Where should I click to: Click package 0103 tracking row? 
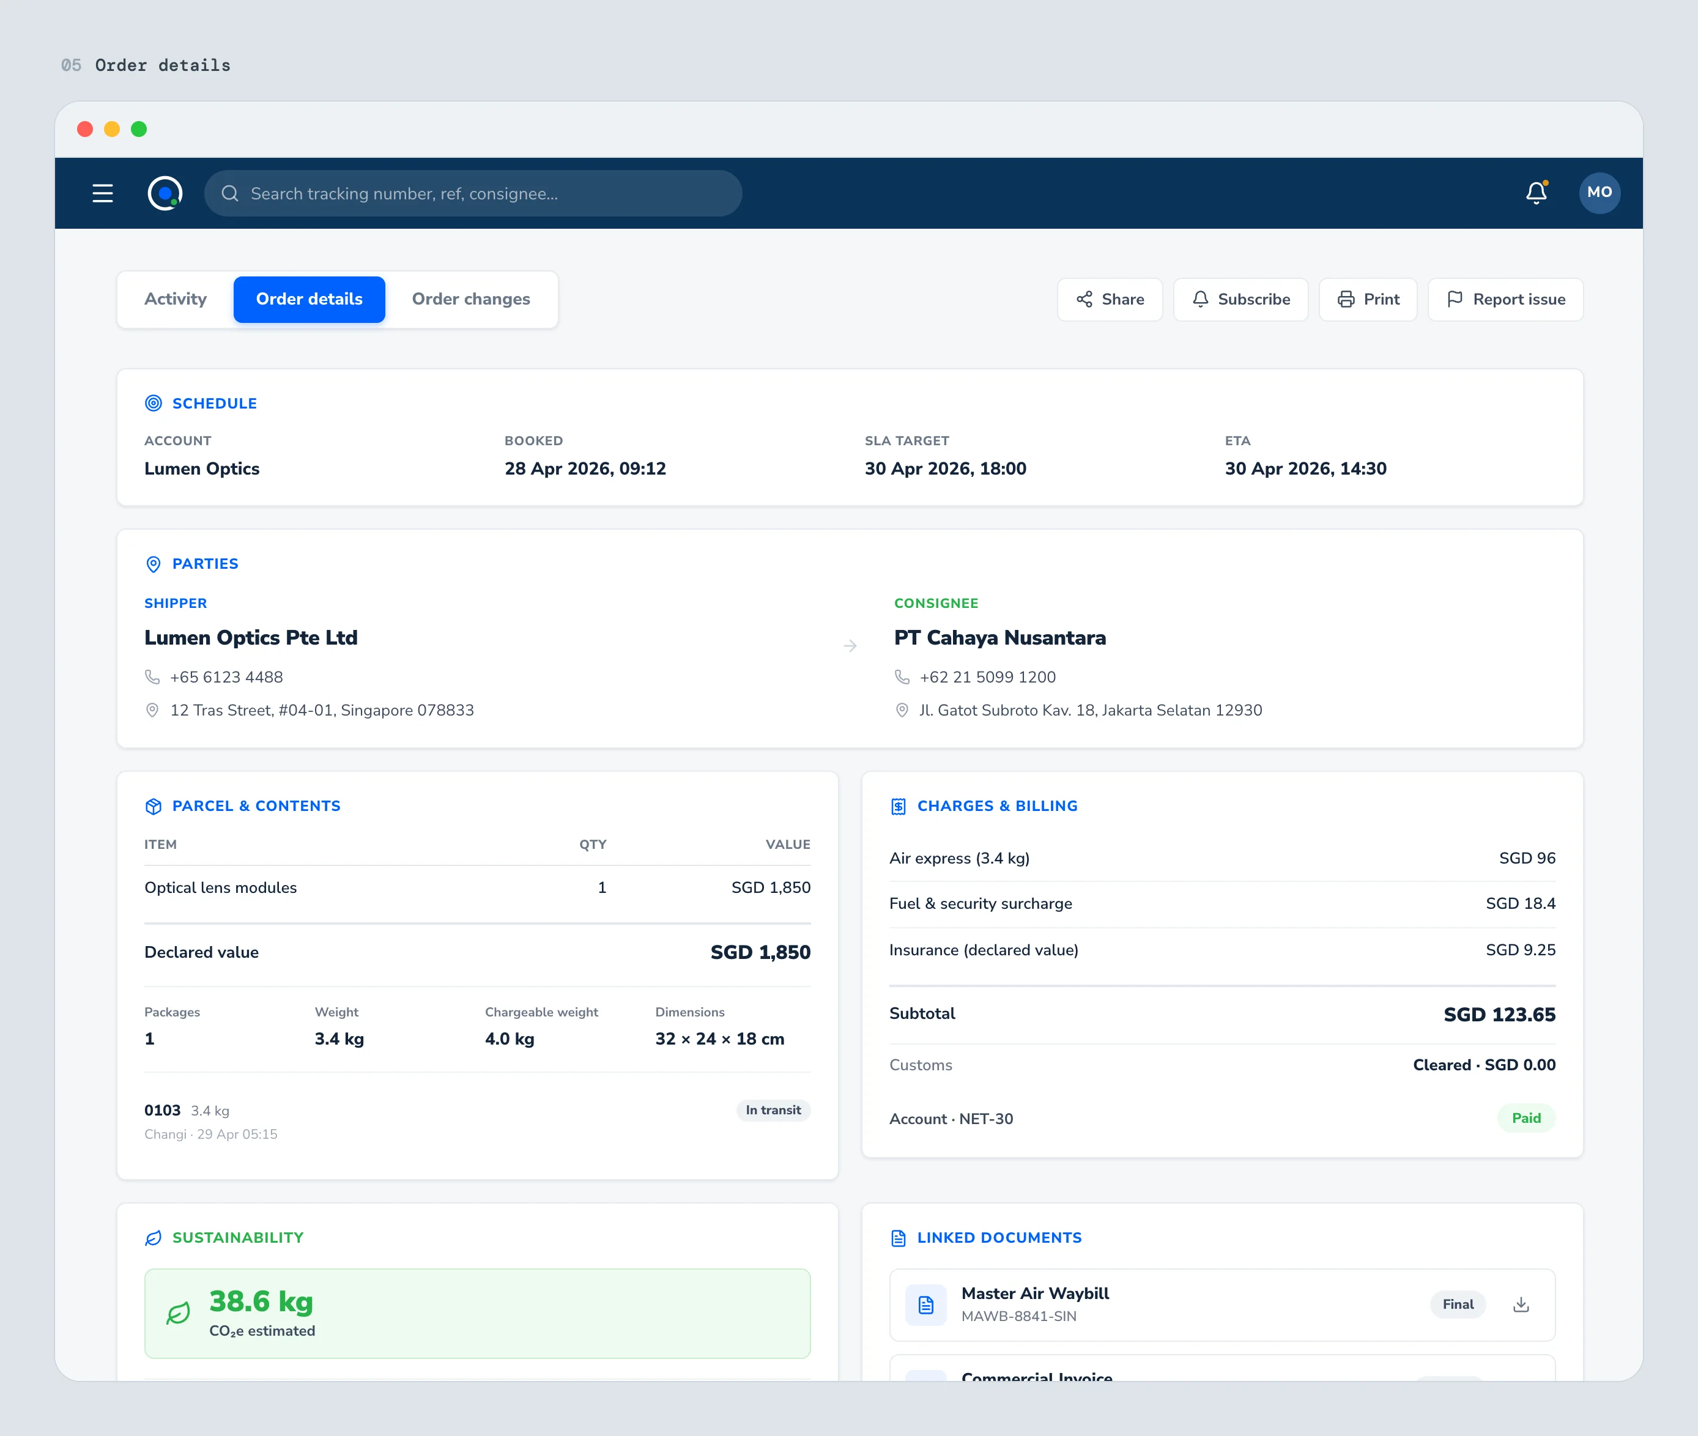coord(477,1121)
